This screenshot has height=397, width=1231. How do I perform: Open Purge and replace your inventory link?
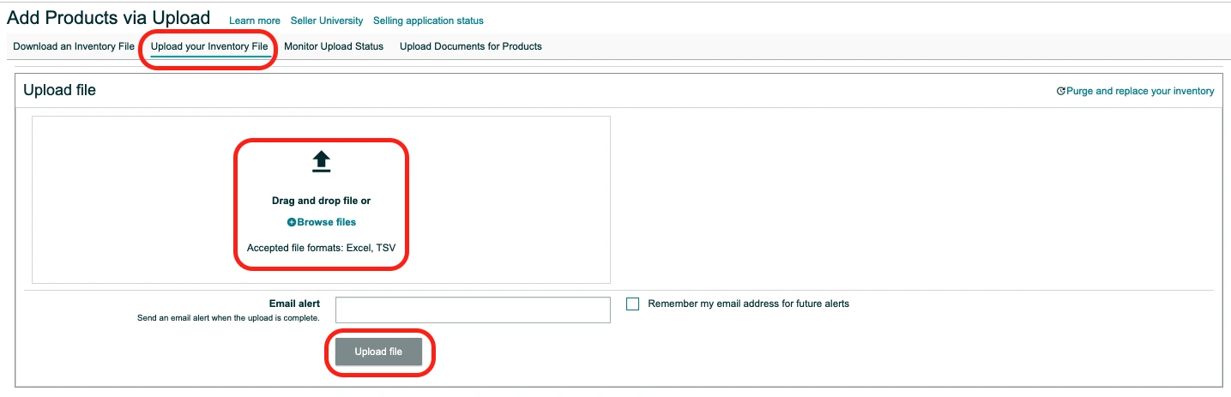point(1140,91)
